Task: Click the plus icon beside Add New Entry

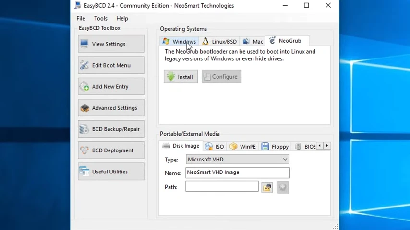Action: click(84, 87)
